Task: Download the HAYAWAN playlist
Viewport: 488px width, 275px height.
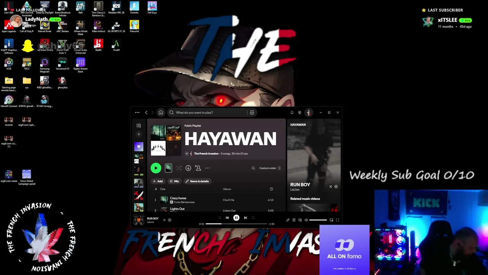Action: (x=188, y=168)
